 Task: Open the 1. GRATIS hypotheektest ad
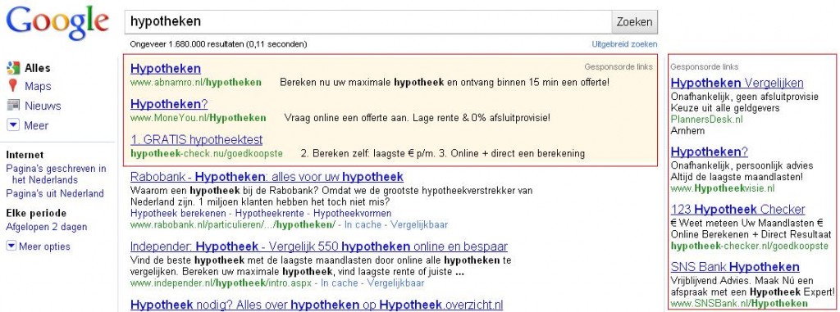[196, 140]
